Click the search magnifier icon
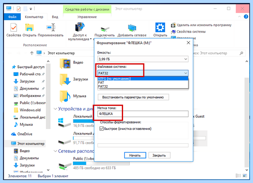253x183 pixels. tap(241, 53)
